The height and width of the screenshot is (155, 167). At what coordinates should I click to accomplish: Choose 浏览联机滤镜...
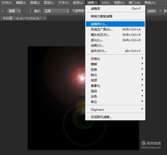pos(115,117)
